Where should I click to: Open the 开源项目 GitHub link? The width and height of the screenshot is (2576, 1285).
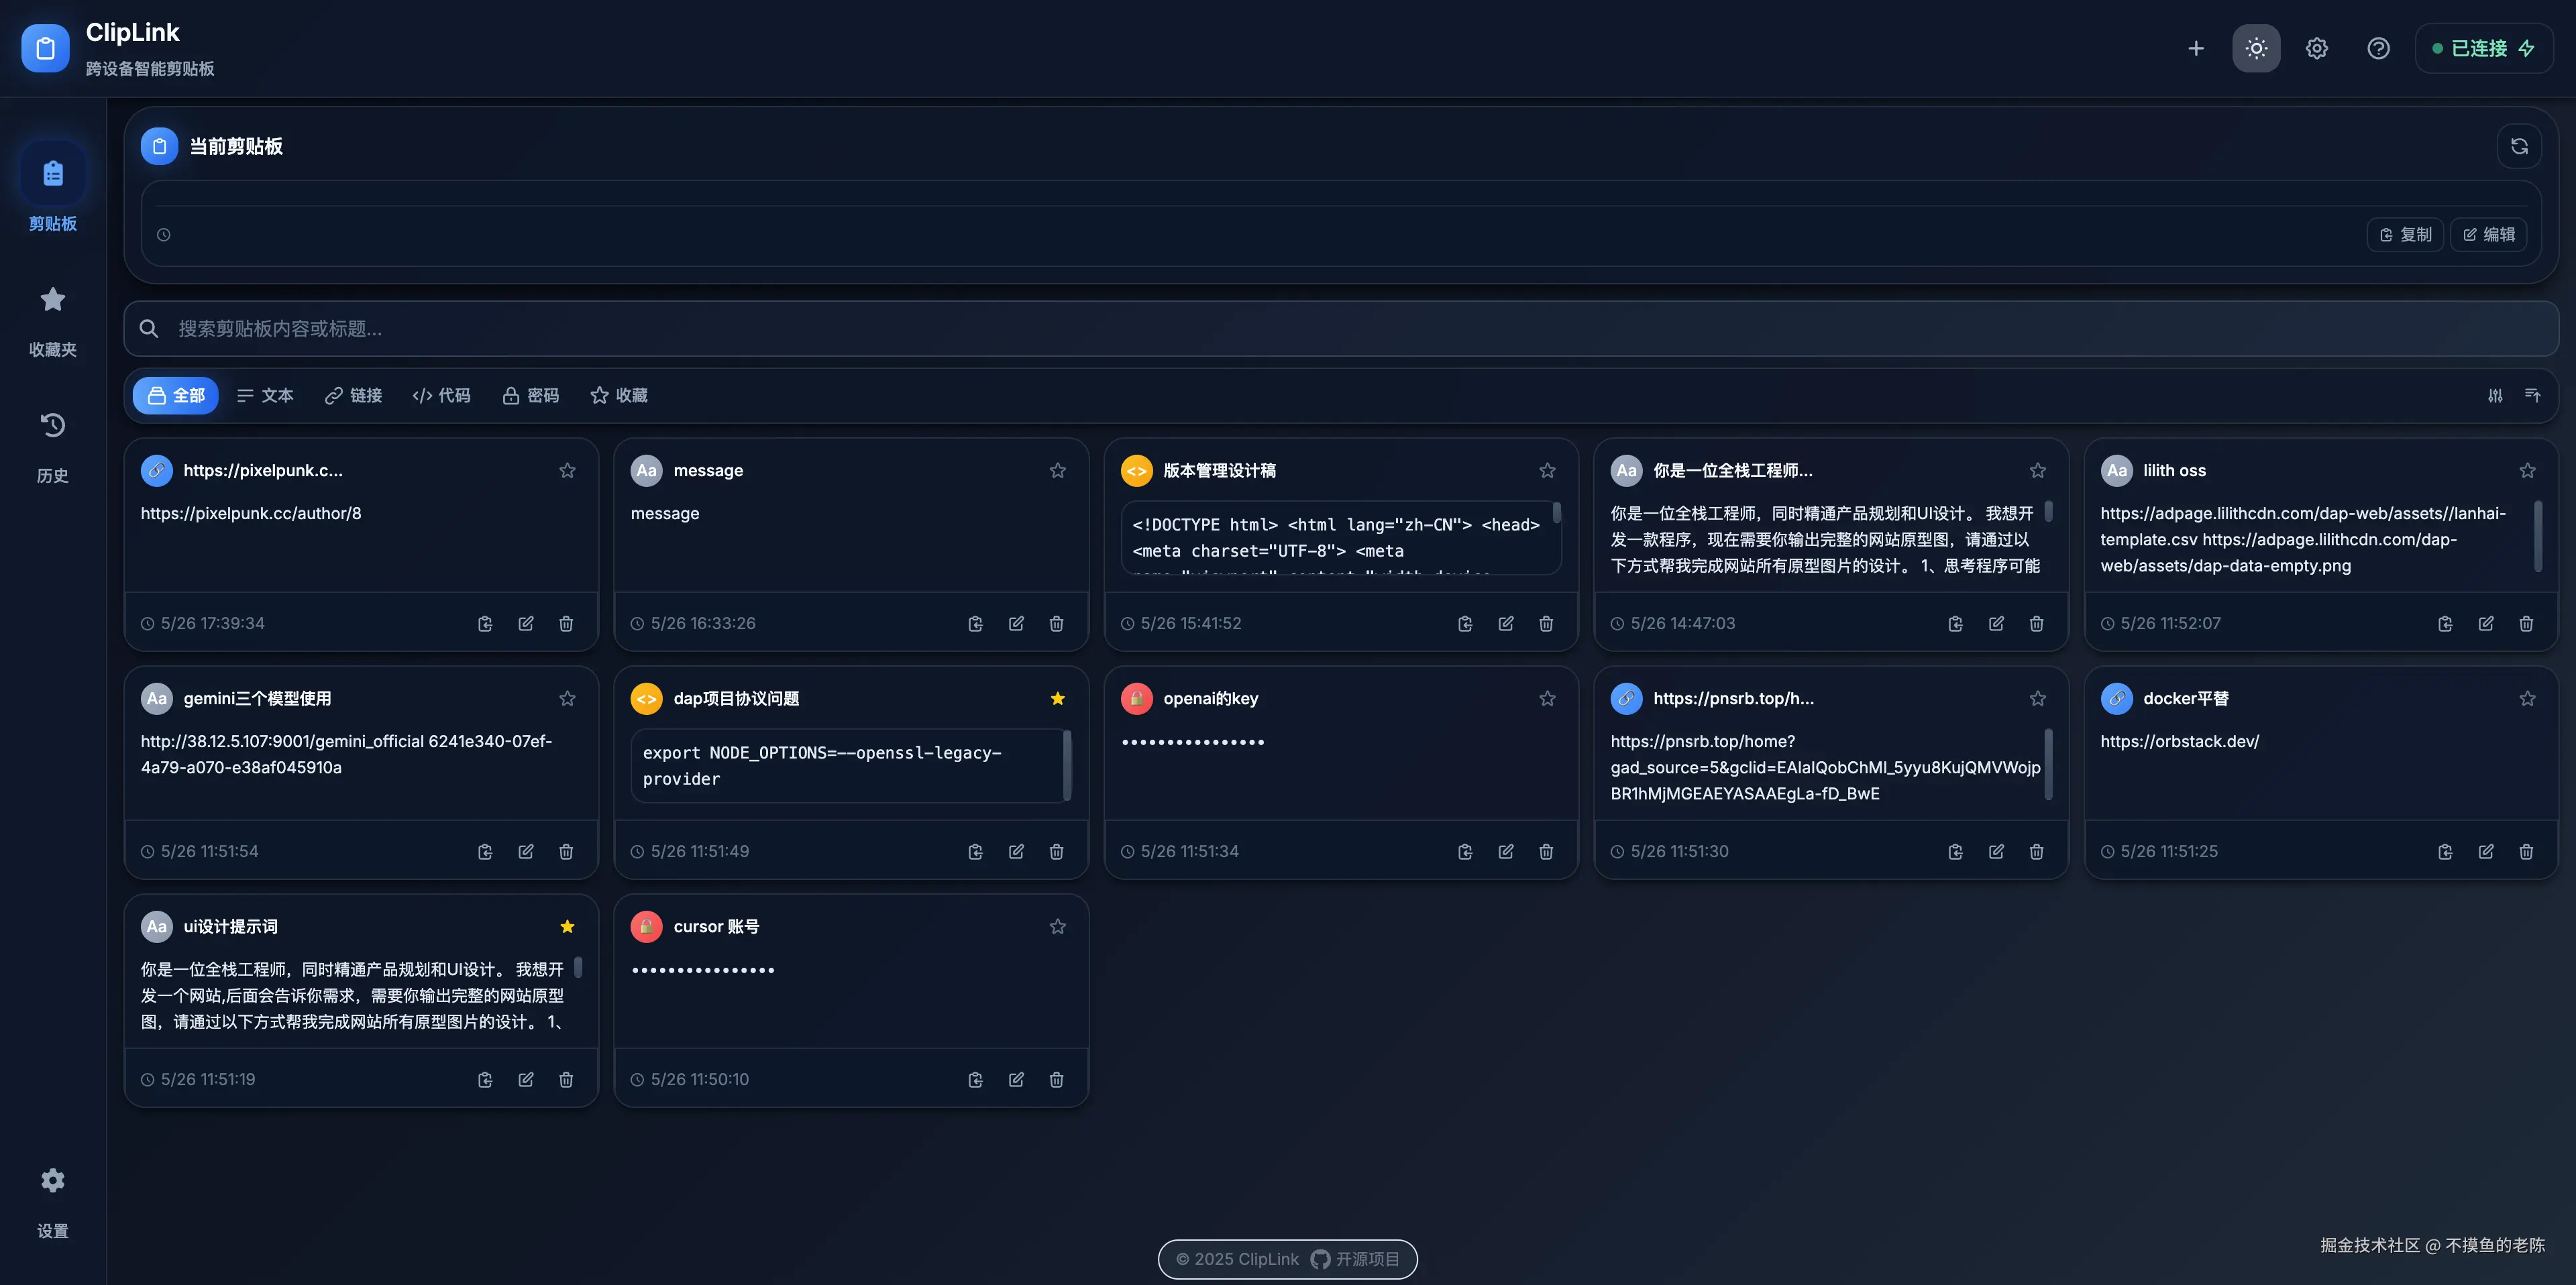pos(1355,1259)
